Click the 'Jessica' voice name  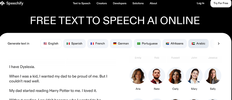coord(213,58)
